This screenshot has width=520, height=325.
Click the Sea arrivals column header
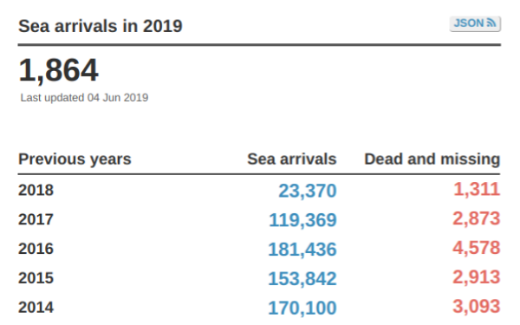(x=292, y=159)
